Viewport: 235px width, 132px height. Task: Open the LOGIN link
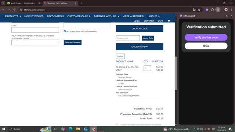coord(137,21)
